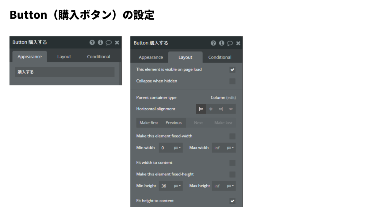Screen dimensions: 368x207
Task: Open Conditional tab in right panel
Action: [x=220, y=57]
